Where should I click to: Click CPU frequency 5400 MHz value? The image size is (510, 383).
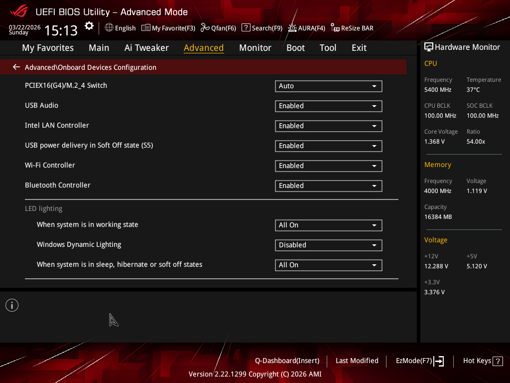[x=438, y=90]
